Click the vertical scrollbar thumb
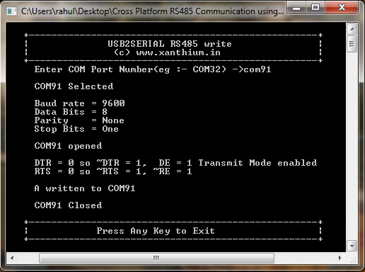Screen dimensions: 365x272 point(352,44)
